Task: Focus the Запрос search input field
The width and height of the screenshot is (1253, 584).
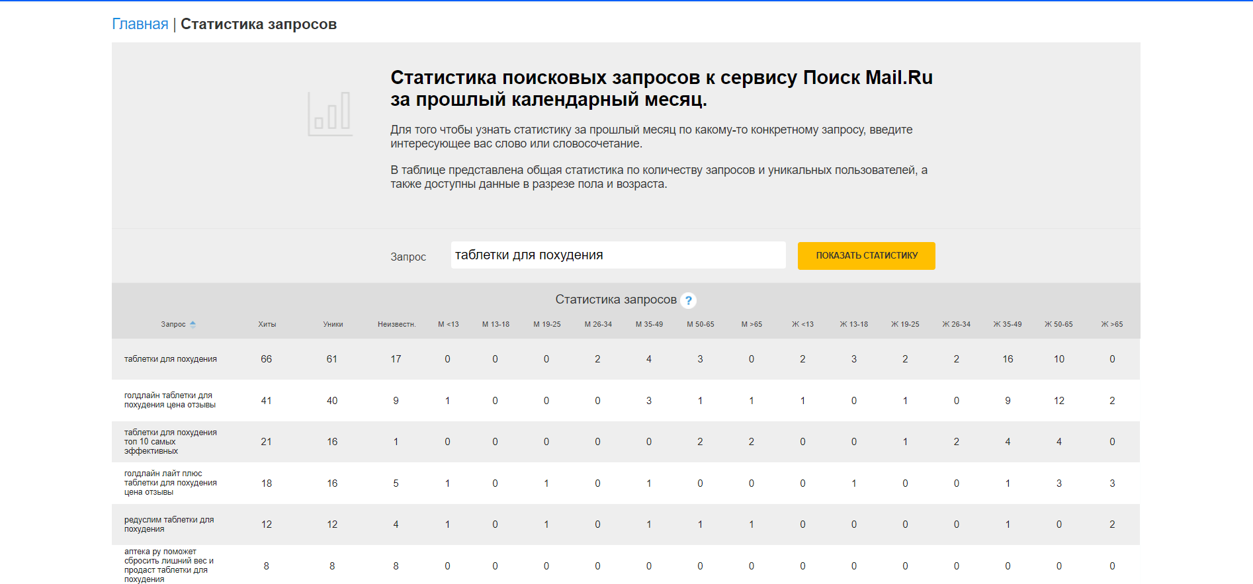Action: pyautogui.click(x=618, y=255)
